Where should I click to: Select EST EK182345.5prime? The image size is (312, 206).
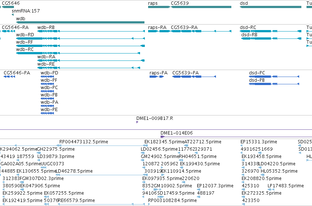click(x=164, y=142)
